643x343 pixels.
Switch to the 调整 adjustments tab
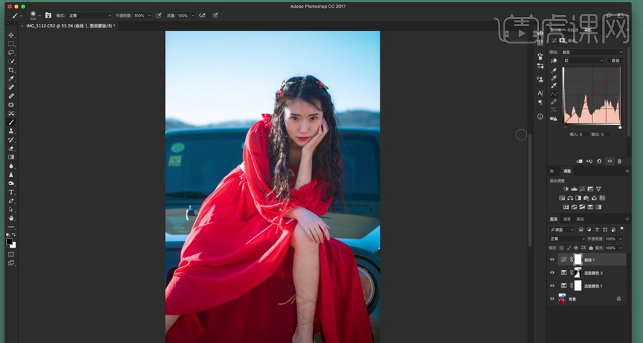click(x=567, y=171)
